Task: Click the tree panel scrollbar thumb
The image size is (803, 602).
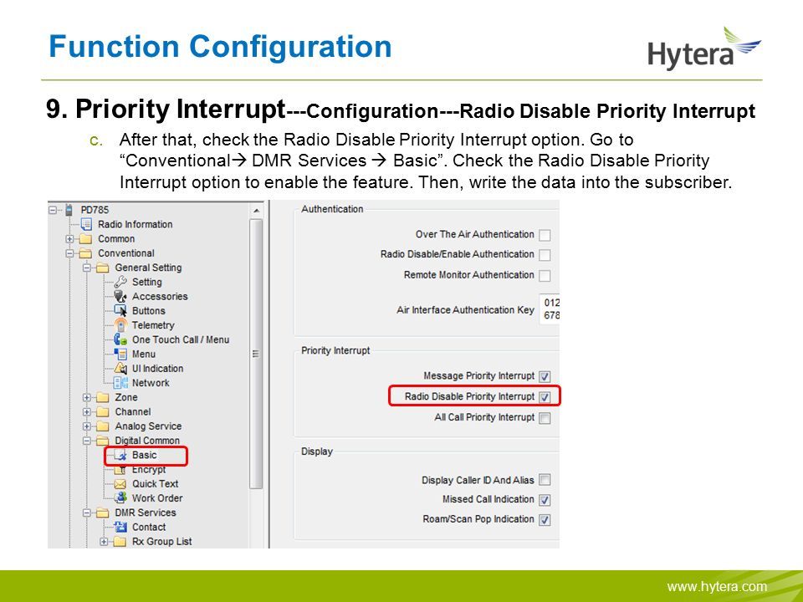Action: (256, 354)
